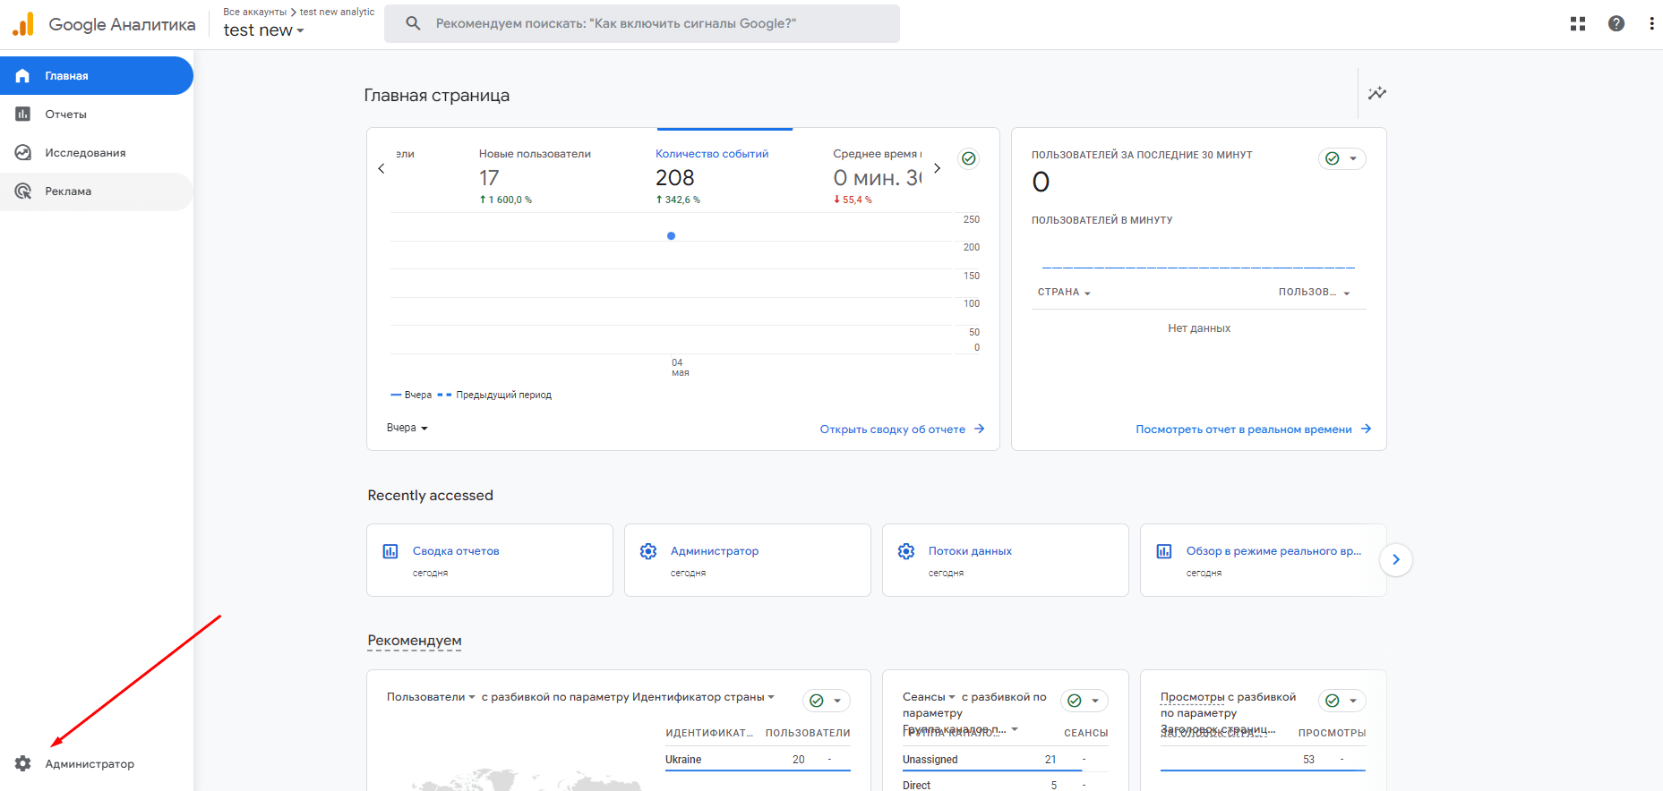
Task: Click the search field at top
Action: [x=641, y=23]
